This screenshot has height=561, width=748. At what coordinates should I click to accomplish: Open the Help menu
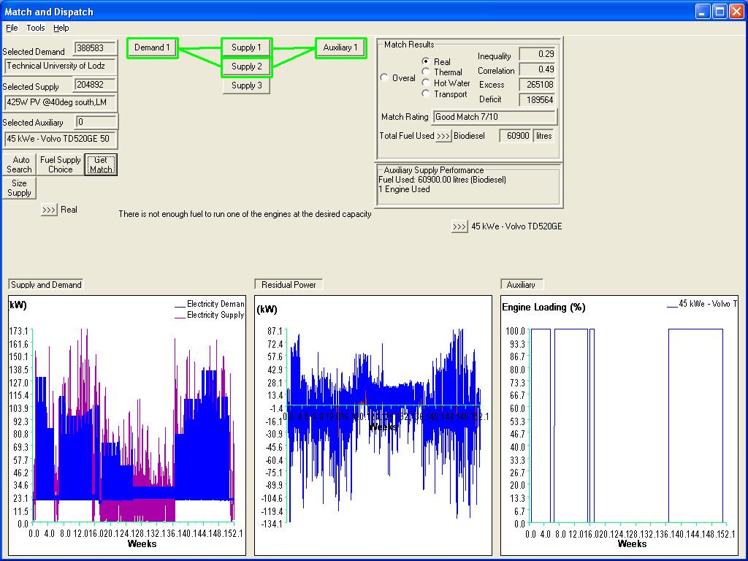click(x=61, y=28)
